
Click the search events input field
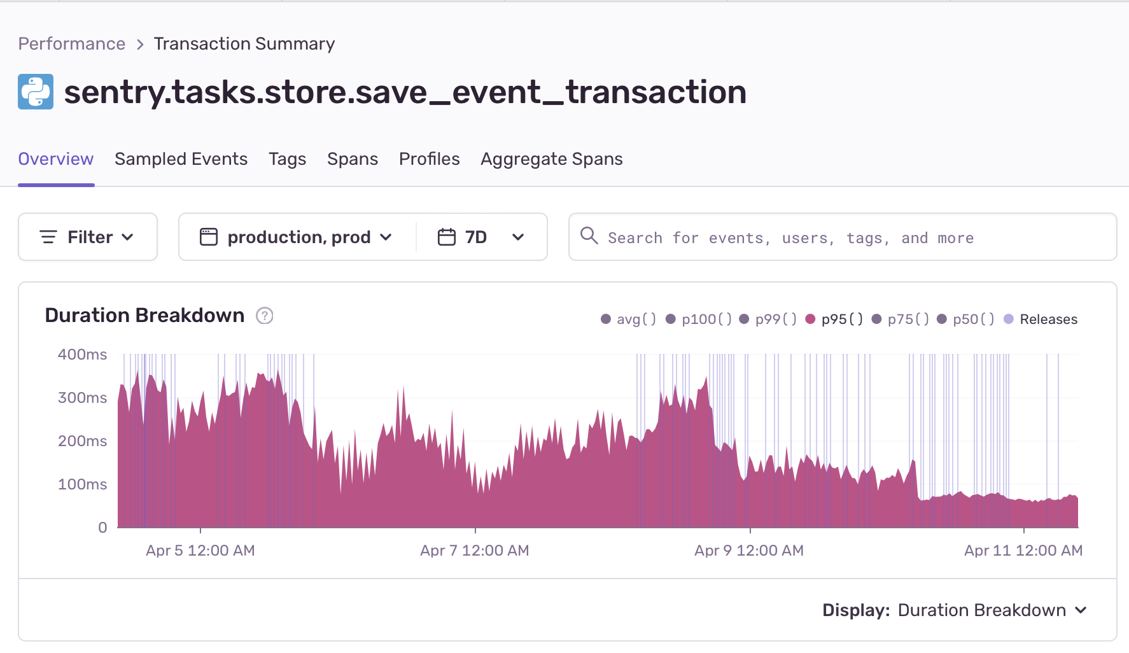(x=843, y=237)
